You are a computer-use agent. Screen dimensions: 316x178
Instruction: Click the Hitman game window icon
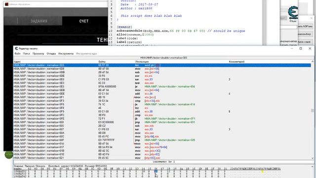(x=6, y=4)
